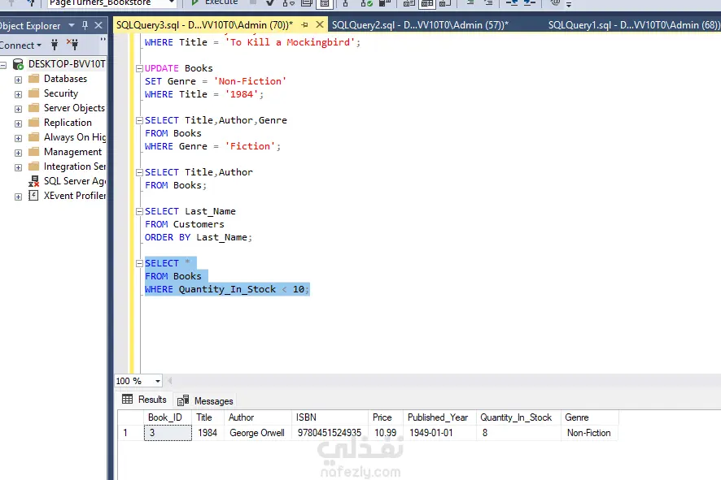721x480 pixels.
Task: Close the SQLQuery3.sql tab
Action: tap(320, 25)
